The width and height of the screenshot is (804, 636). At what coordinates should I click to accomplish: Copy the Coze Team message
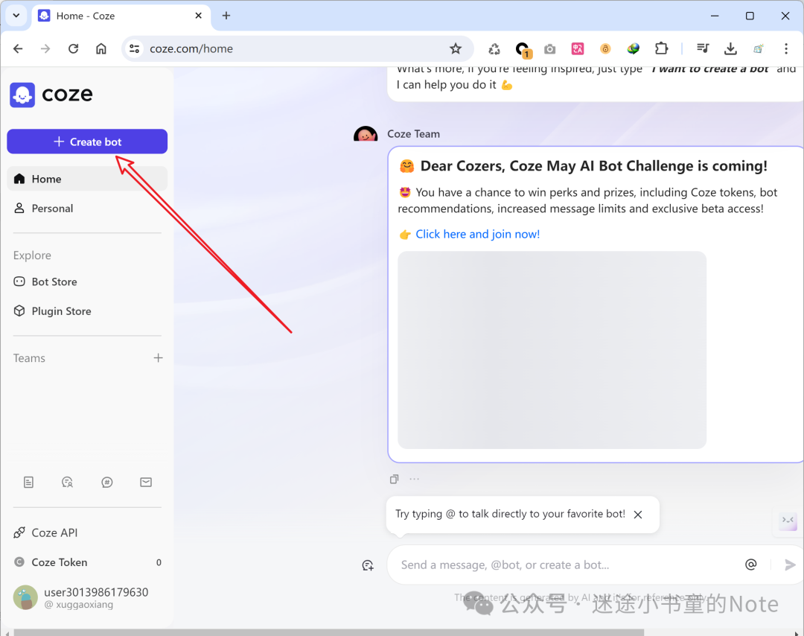click(x=394, y=479)
